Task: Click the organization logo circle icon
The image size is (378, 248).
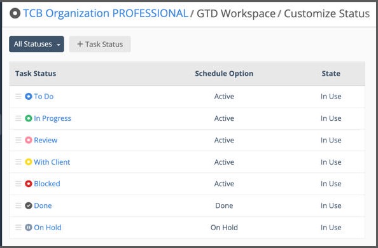Action: coord(15,13)
